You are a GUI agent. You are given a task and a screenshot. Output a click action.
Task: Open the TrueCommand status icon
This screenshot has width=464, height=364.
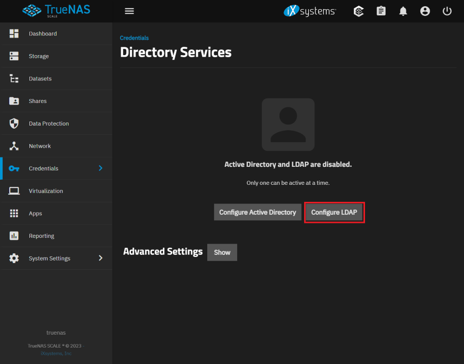(x=359, y=11)
